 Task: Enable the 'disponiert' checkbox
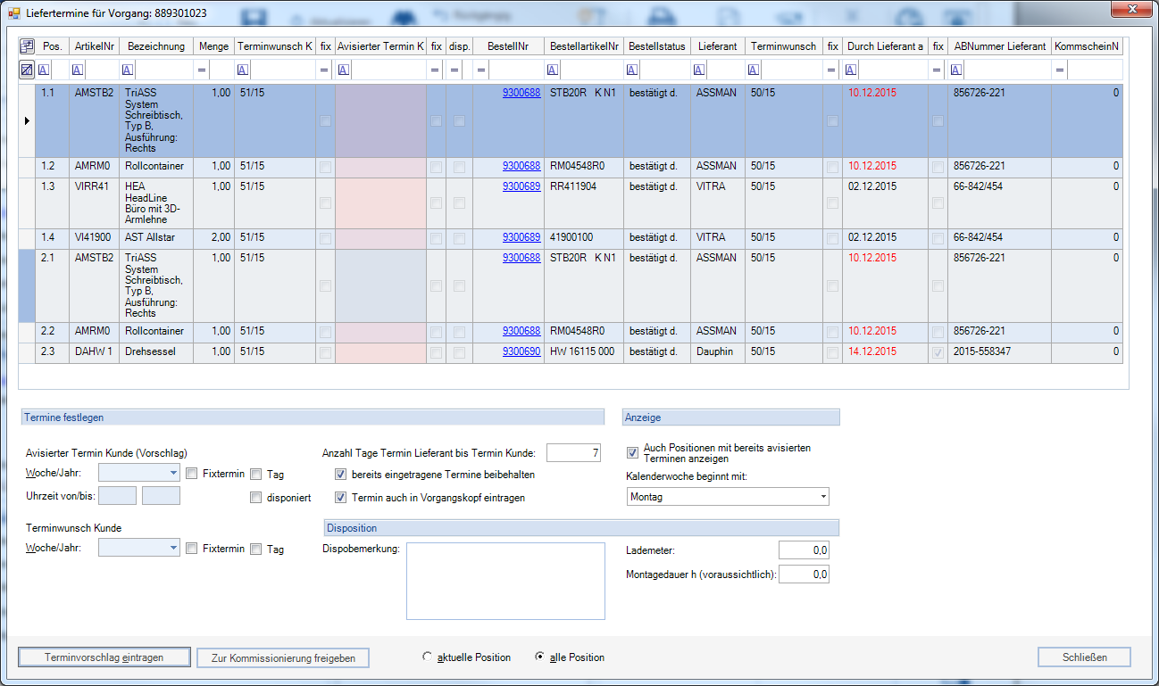(x=256, y=498)
